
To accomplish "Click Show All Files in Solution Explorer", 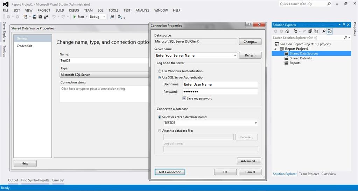I will pos(316,31).
